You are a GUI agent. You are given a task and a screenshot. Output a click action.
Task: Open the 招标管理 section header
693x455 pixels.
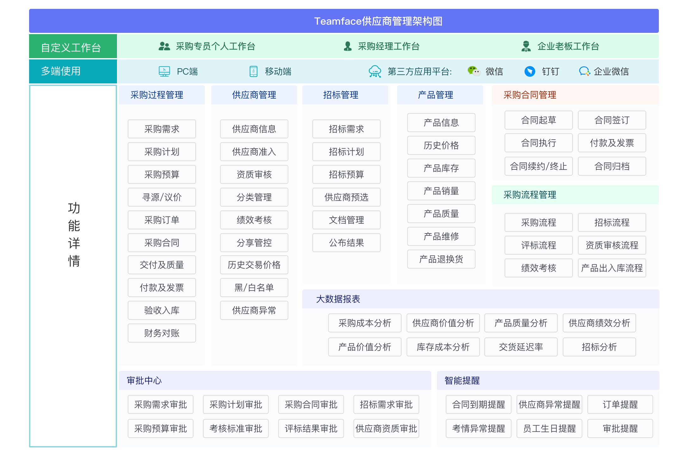click(345, 95)
